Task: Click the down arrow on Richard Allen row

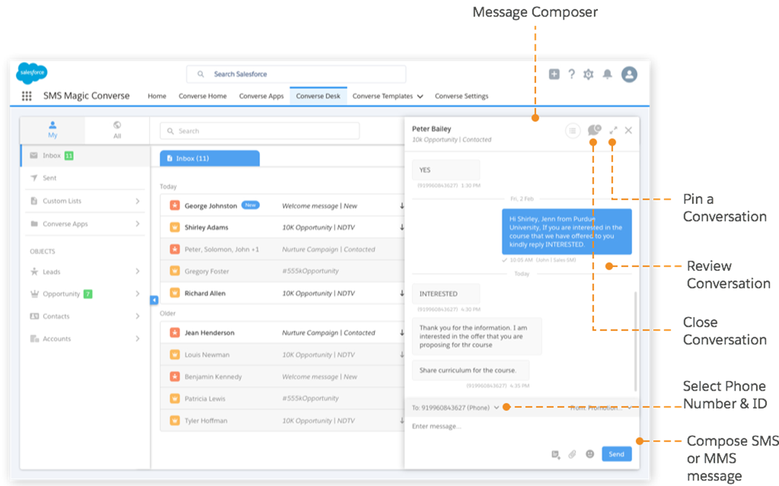Action: [x=401, y=293]
